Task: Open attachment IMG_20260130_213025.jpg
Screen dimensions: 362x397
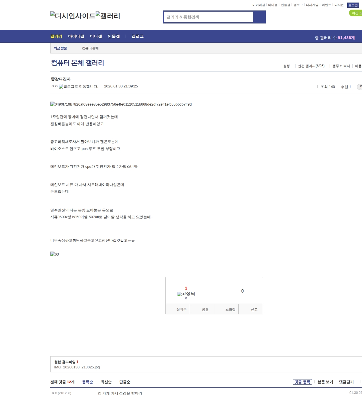Action: pos(77,367)
